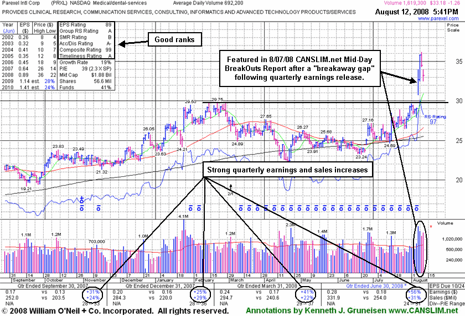Screen dimensions: 465x316
Task: Click the +25% earnings change for December quarter
Action: pos(199,292)
